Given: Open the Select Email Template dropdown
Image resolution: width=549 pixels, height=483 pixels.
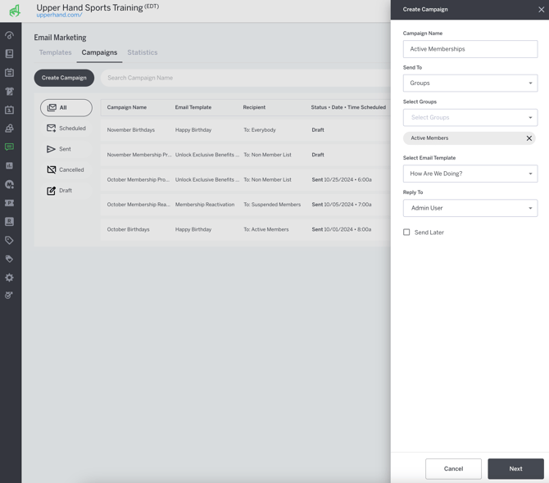Looking at the screenshot, I should click(x=470, y=174).
